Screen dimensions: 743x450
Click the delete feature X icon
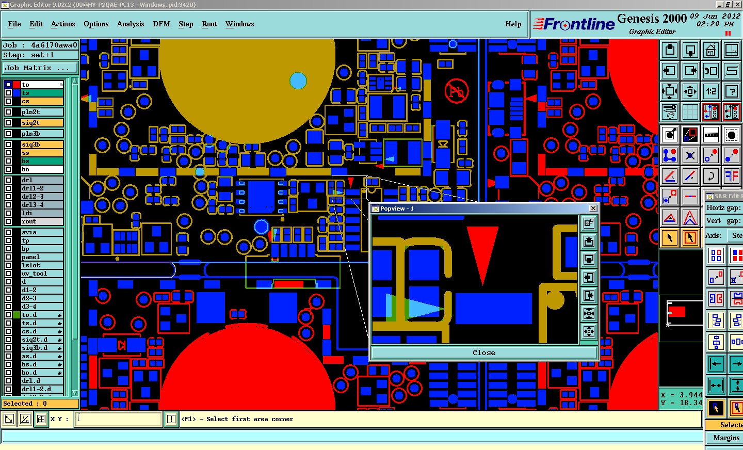[x=690, y=155]
